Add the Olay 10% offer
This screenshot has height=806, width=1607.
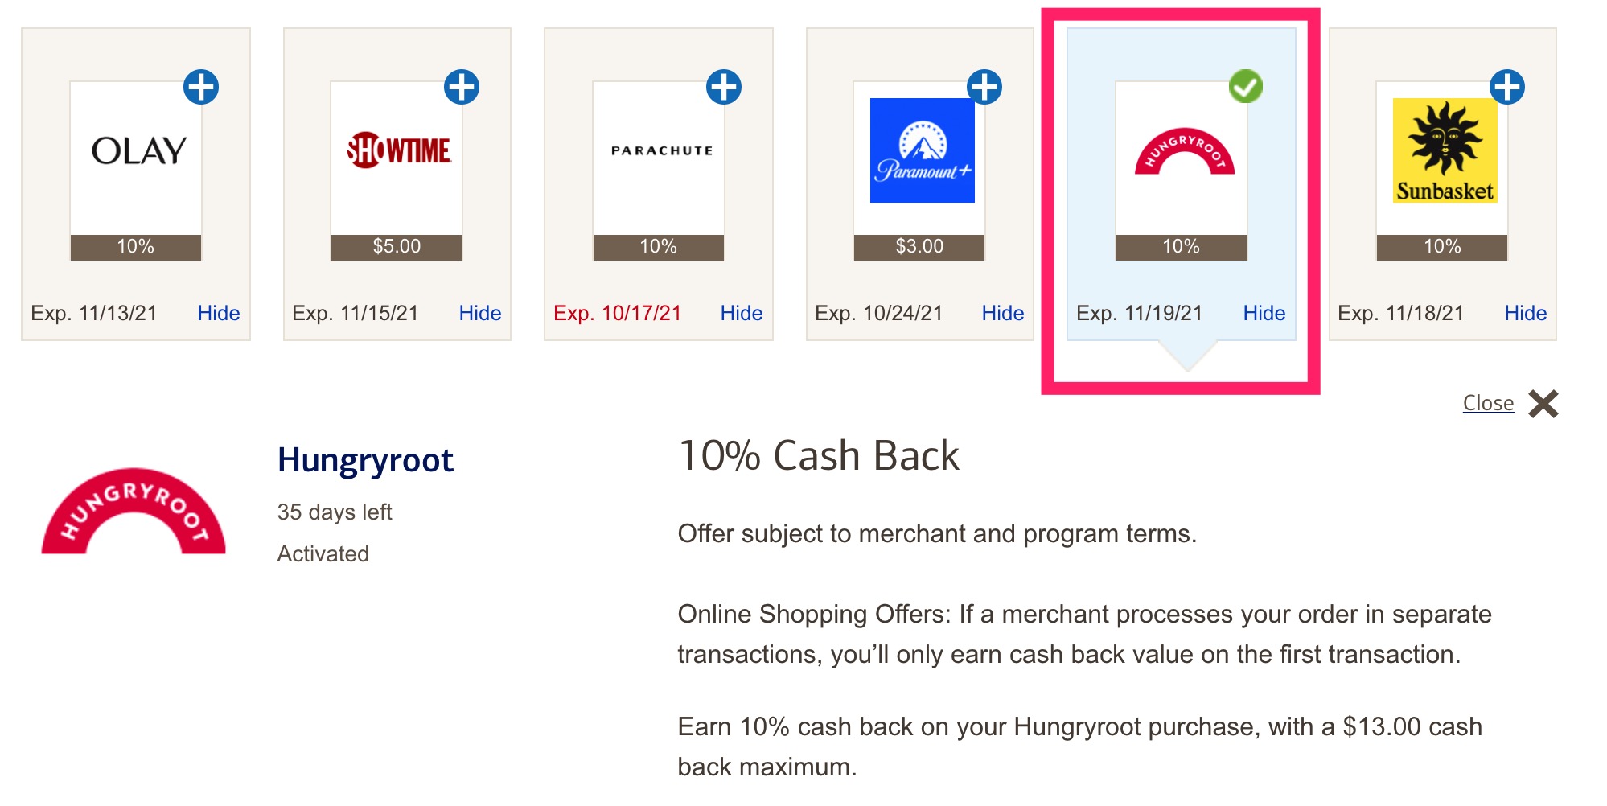201,87
